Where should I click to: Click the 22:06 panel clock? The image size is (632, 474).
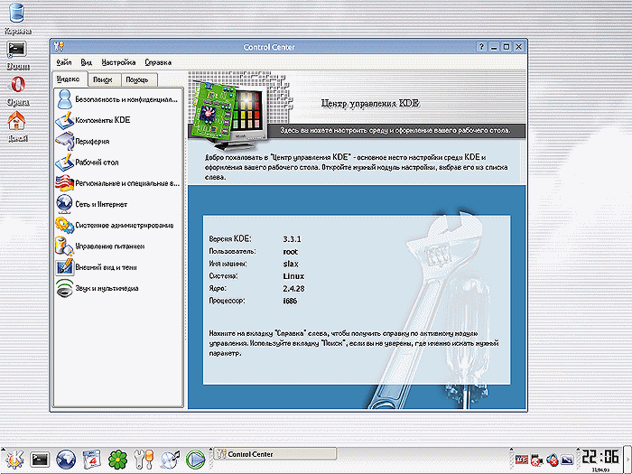(600, 457)
